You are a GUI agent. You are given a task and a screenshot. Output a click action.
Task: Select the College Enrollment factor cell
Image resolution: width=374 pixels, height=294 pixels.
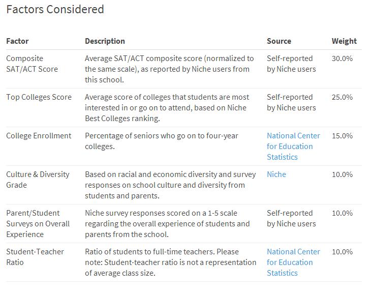pos(39,136)
